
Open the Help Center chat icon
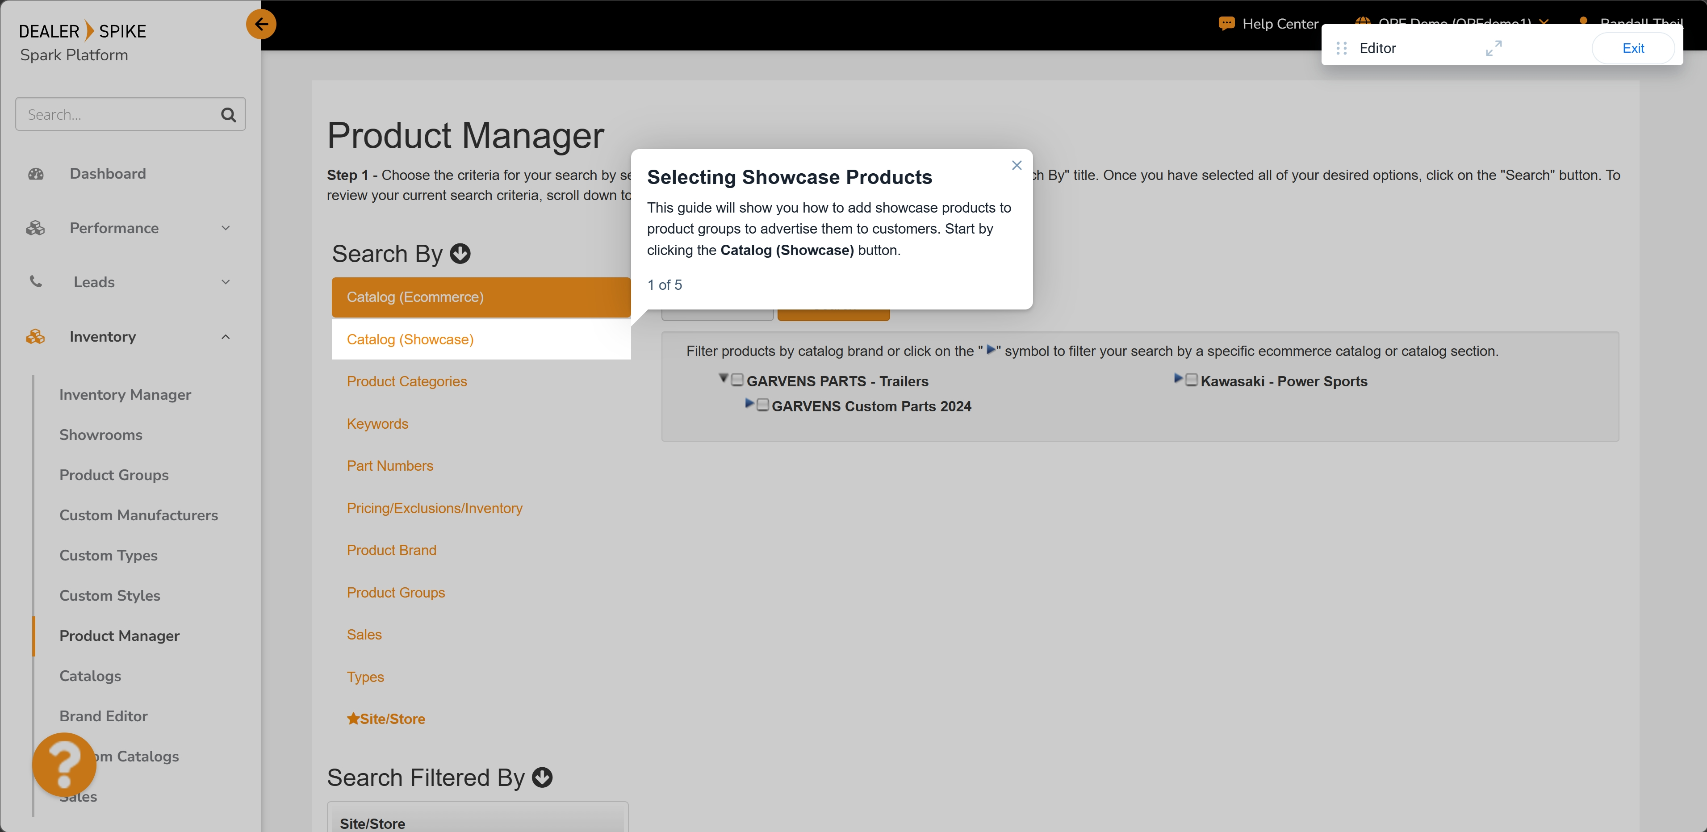(x=1226, y=24)
